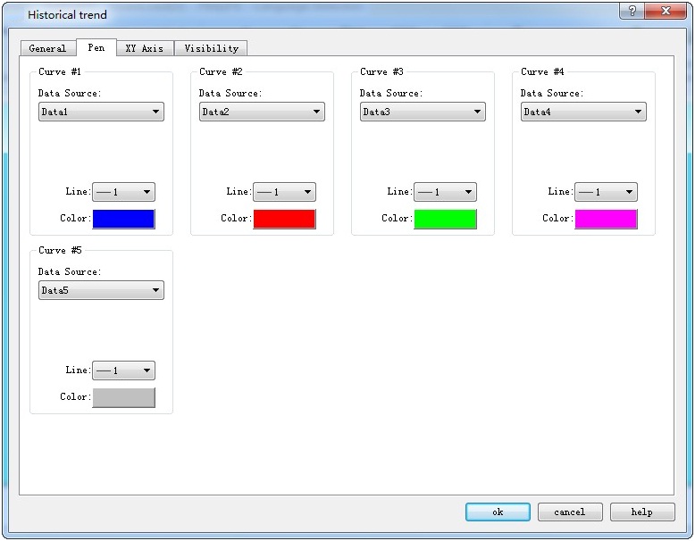Select the magenta Curve #4 color swatch
Image resolution: width=695 pixels, height=541 pixels.
pyautogui.click(x=606, y=219)
